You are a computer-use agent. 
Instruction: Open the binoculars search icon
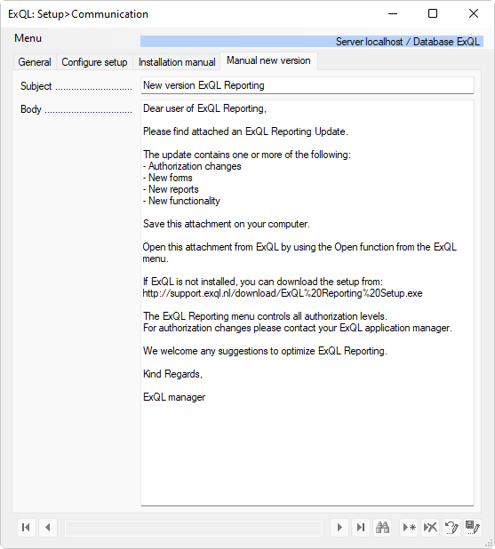[382, 527]
